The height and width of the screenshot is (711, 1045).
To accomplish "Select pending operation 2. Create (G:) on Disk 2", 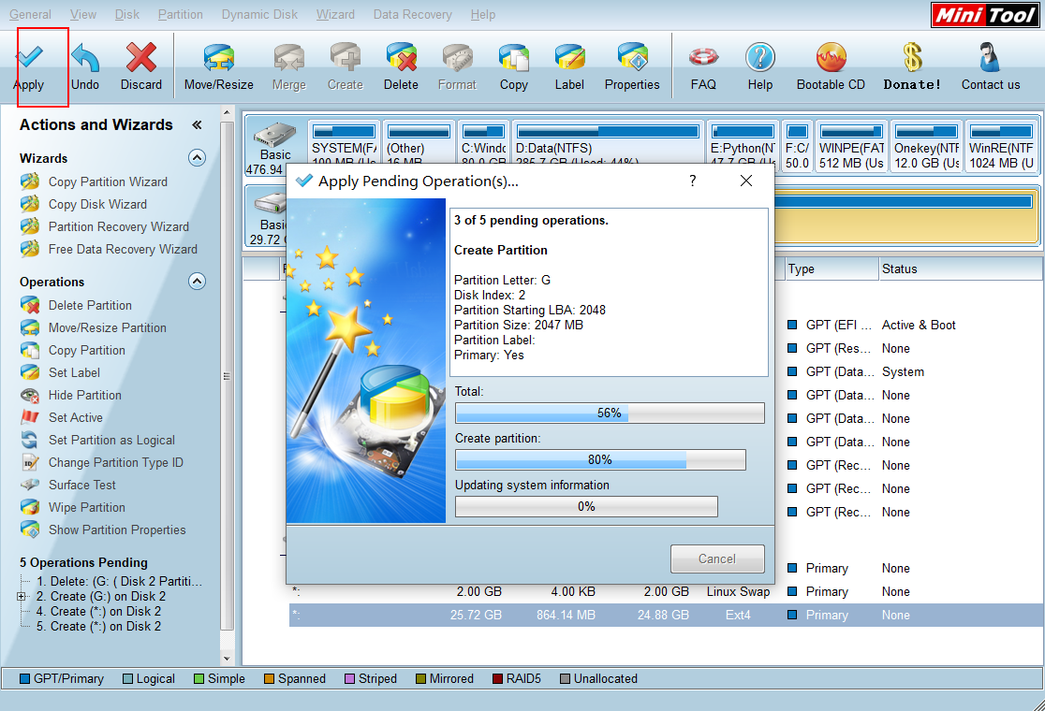I will tap(100, 595).
